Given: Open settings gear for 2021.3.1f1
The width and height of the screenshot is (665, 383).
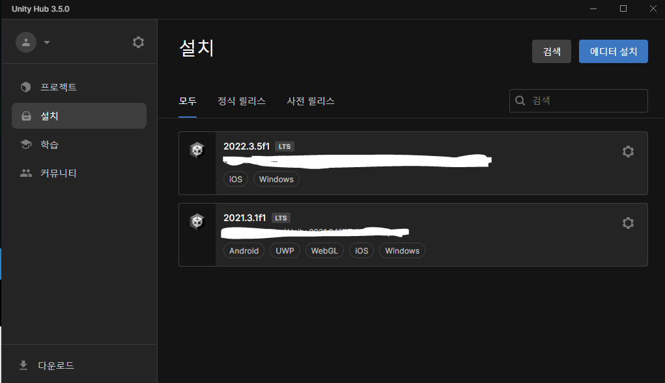Looking at the screenshot, I should pyautogui.click(x=628, y=223).
